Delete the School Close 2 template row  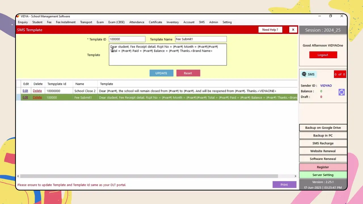[x=37, y=91]
